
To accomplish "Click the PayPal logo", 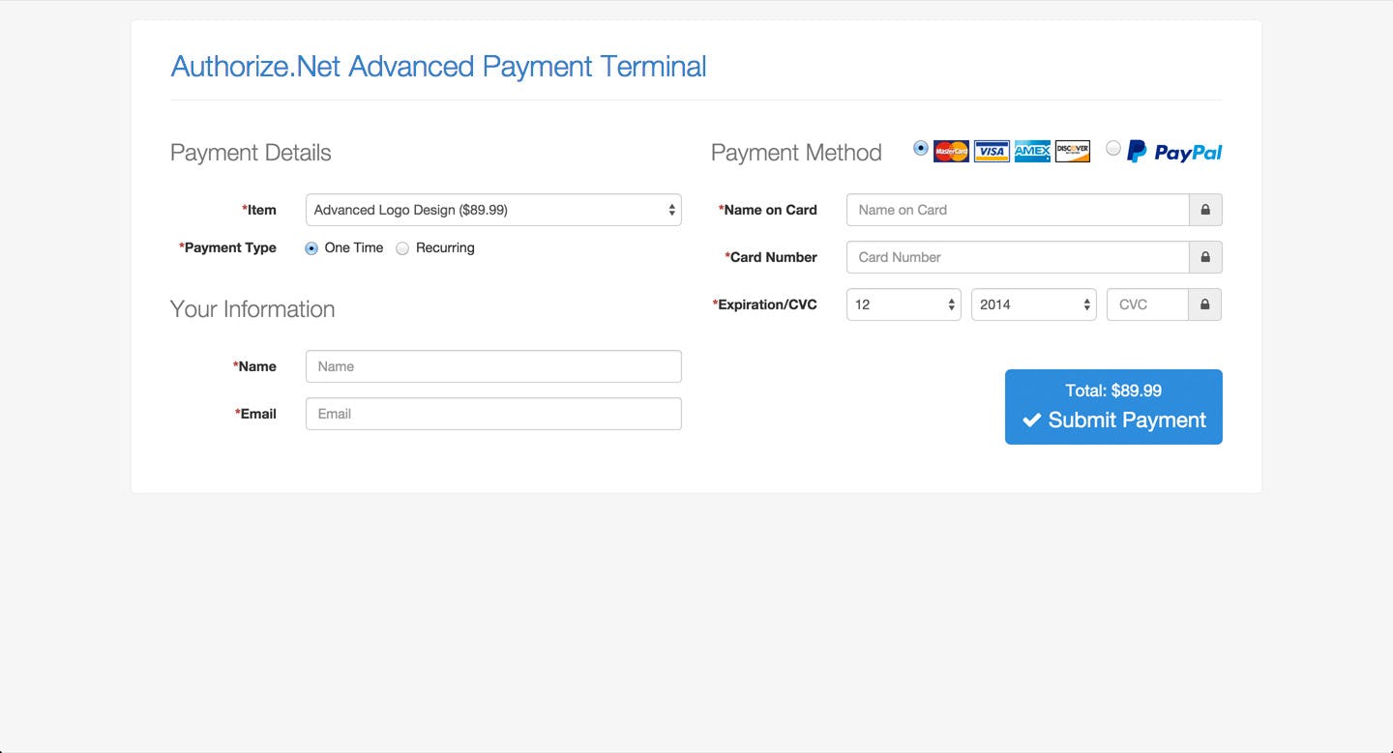I will tap(1172, 151).
